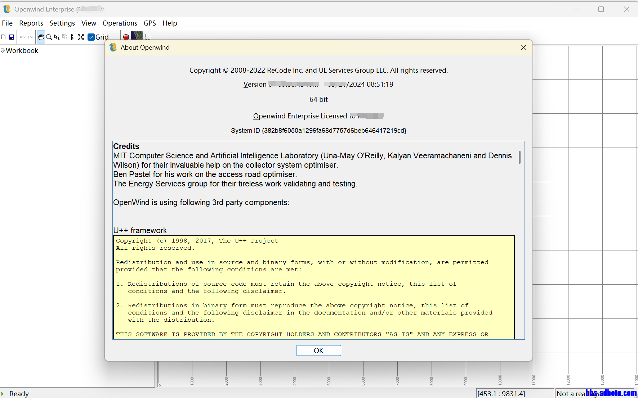Click the New workbook icon
This screenshot has width=638, height=398.
4,37
